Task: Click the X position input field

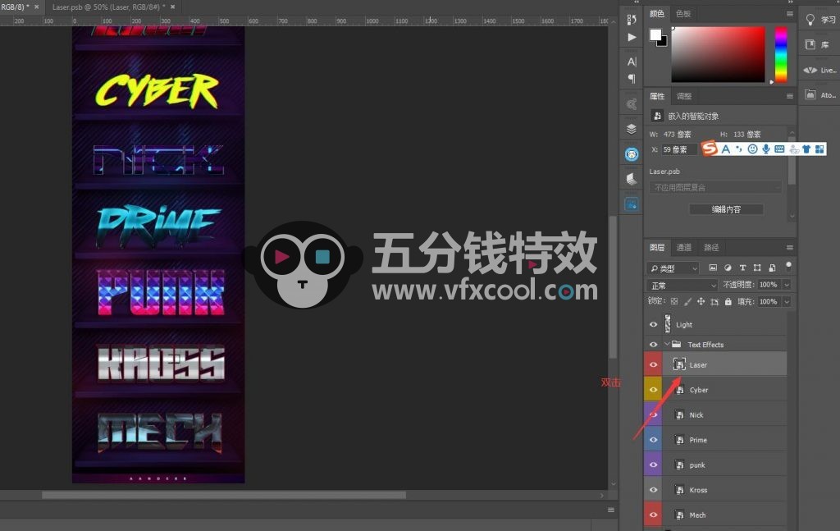Action: [679, 149]
